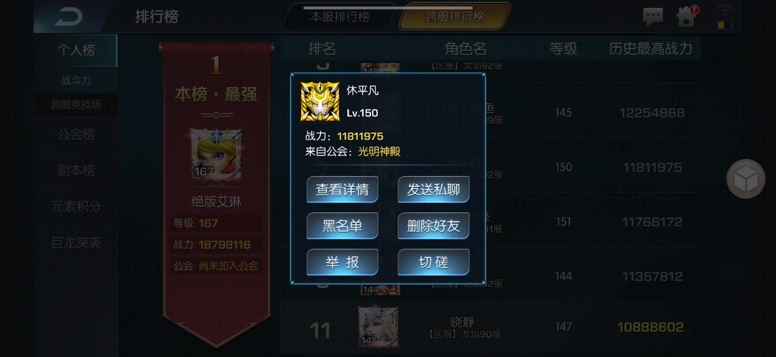Screen dimensions: 776x357
Task: Click 删除好友 button
Action: 433,226
